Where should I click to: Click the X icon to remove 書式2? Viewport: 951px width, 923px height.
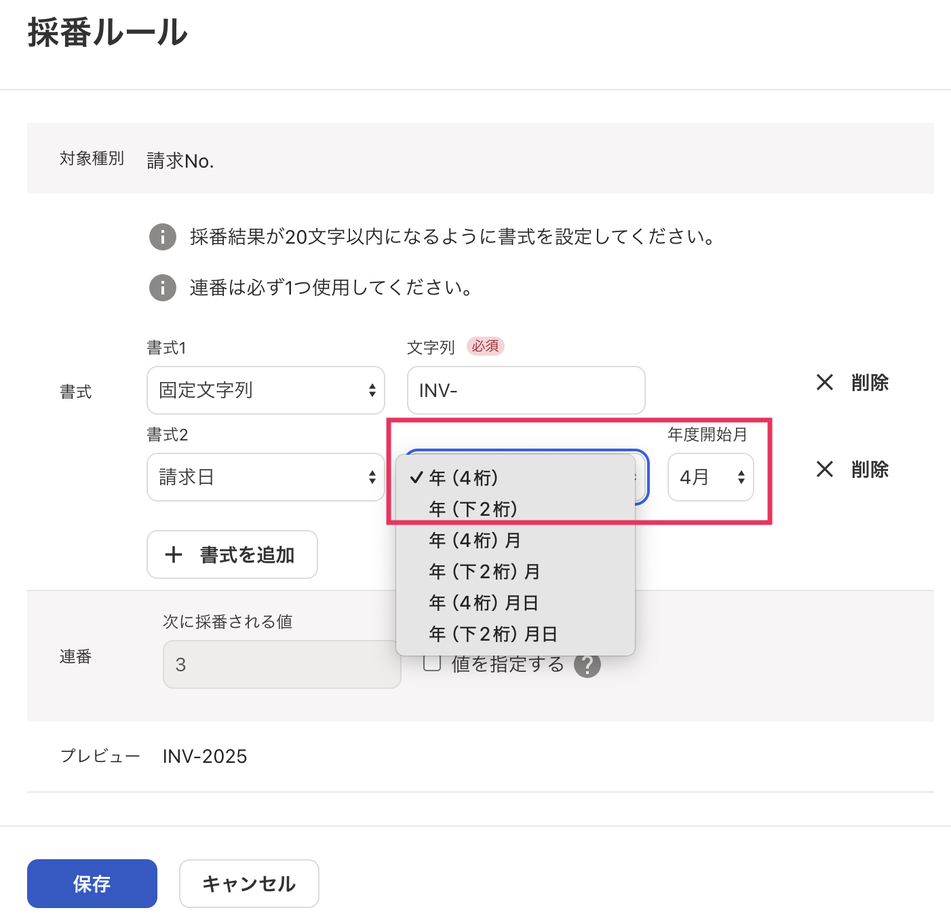824,469
